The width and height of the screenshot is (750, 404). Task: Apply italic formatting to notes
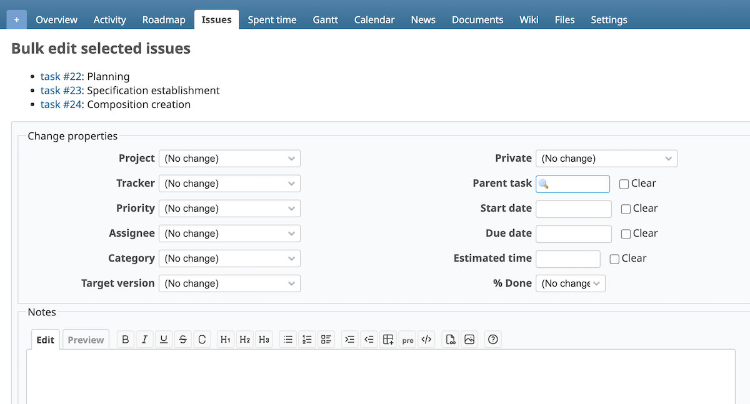(x=144, y=339)
